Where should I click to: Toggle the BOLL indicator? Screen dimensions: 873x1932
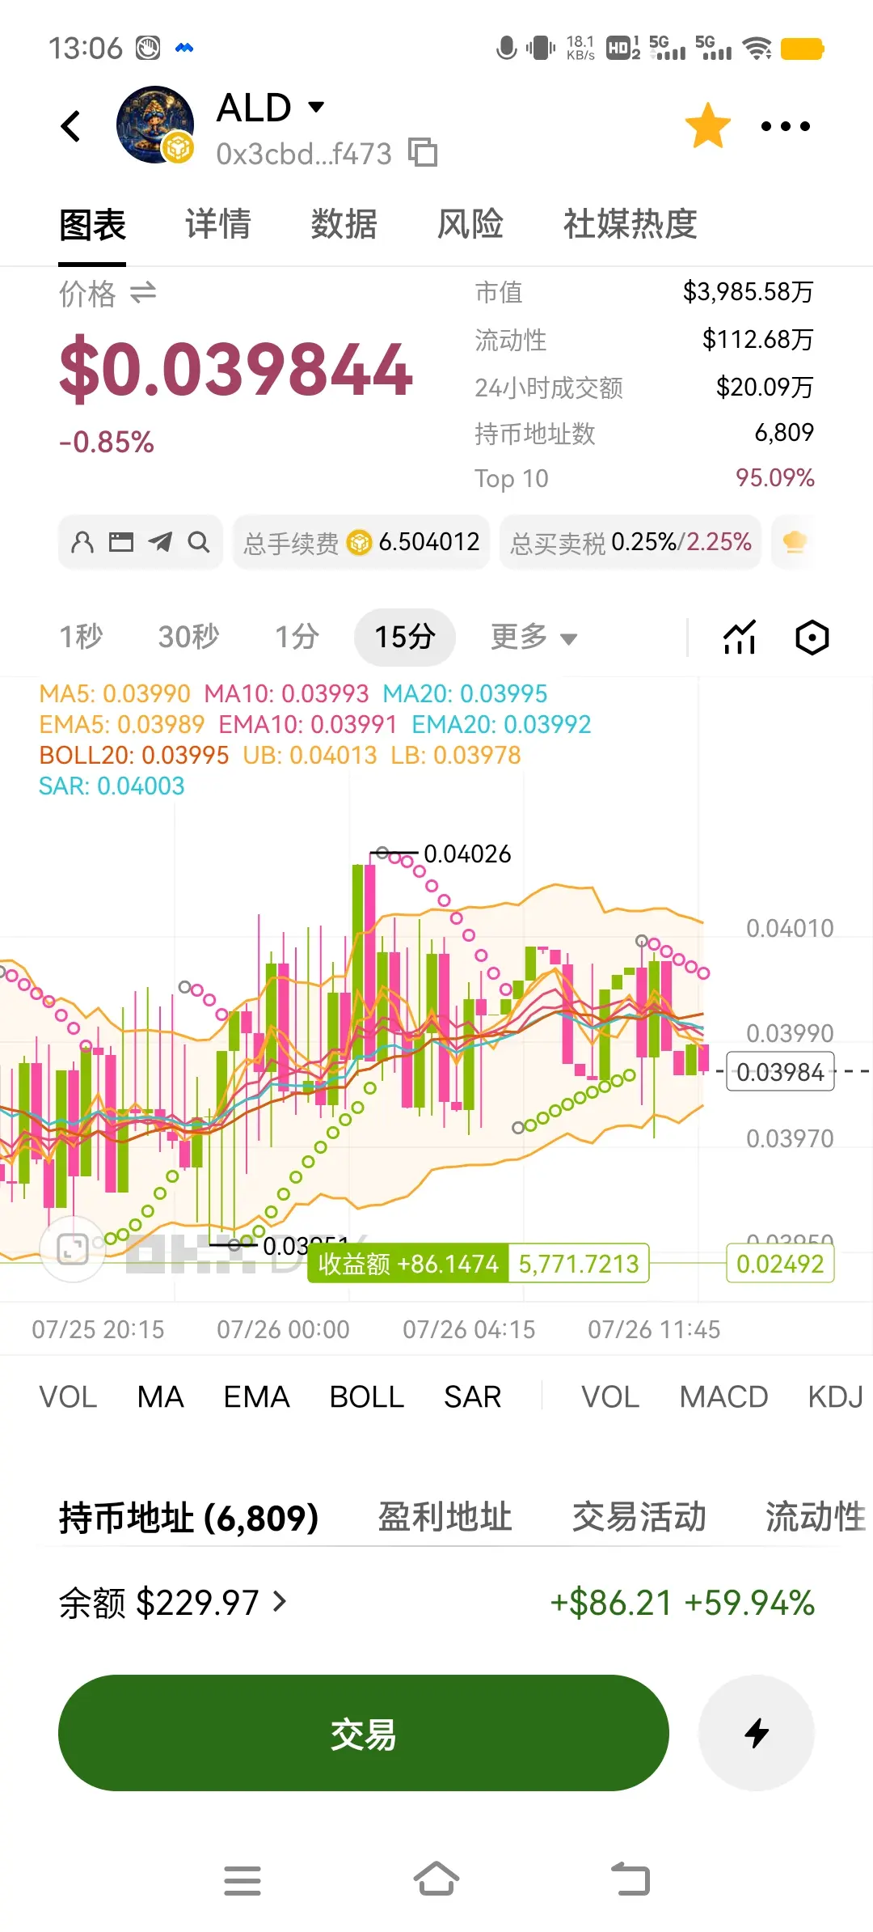[366, 1397]
